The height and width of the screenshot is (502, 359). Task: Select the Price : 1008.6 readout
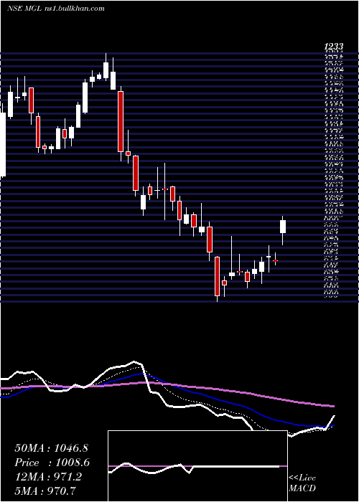coord(52,463)
